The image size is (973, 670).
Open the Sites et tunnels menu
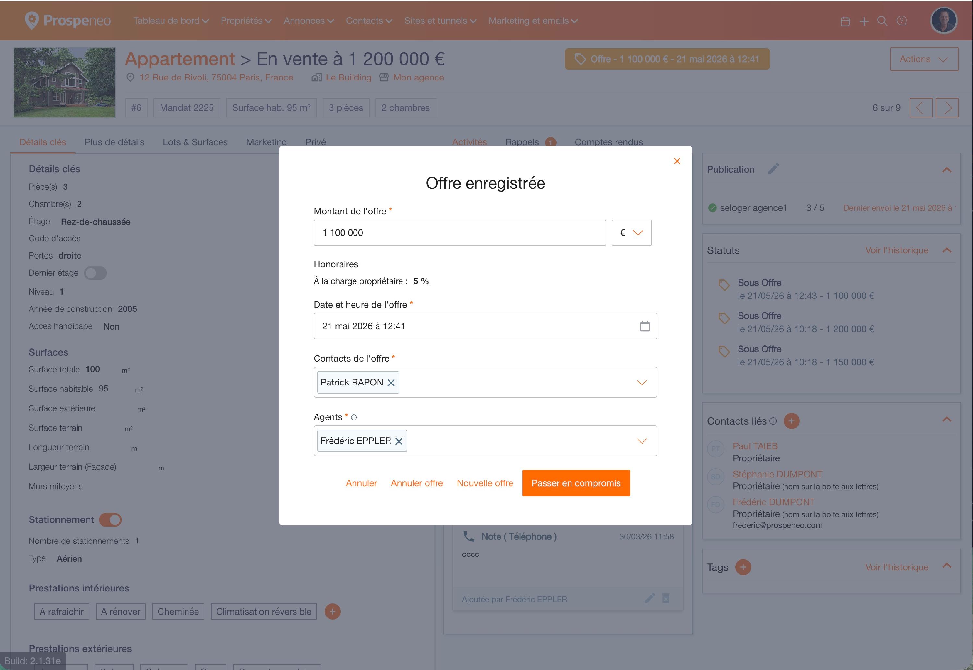coord(440,20)
